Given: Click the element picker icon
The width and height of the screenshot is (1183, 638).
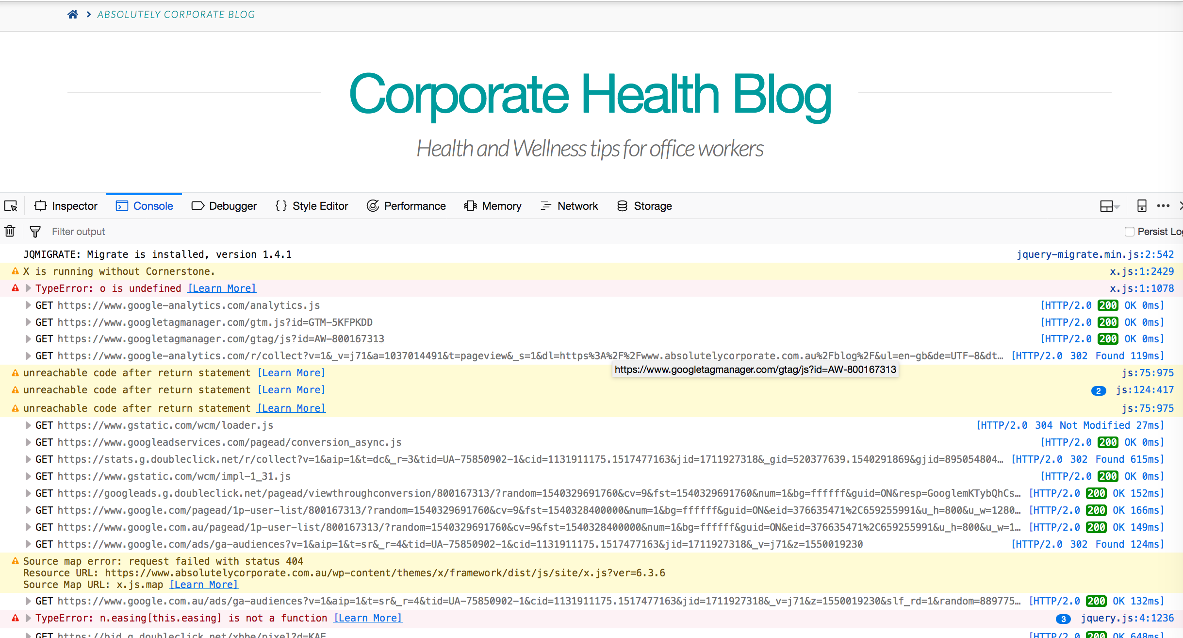Looking at the screenshot, I should [x=11, y=206].
